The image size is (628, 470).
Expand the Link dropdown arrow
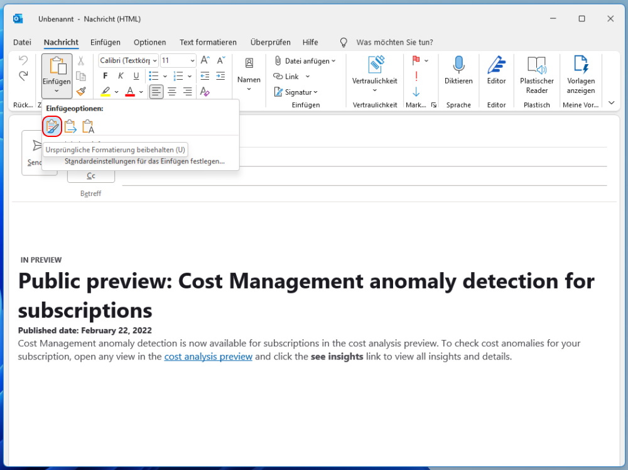308,77
